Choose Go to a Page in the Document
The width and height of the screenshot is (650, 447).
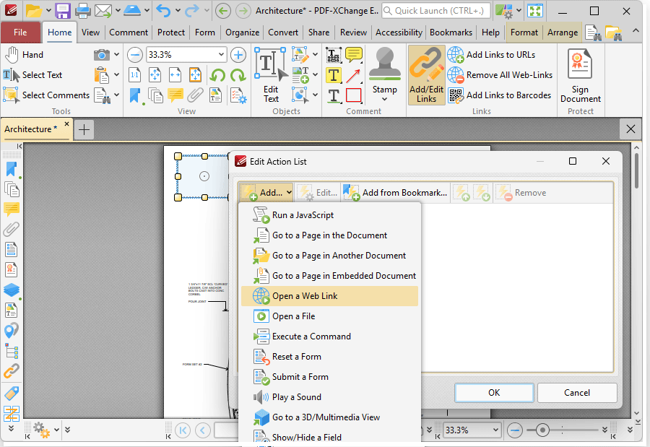click(x=329, y=235)
